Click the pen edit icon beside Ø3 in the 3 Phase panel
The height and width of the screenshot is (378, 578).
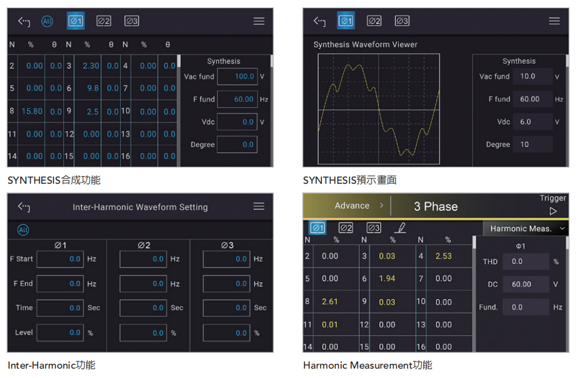[x=400, y=228]
